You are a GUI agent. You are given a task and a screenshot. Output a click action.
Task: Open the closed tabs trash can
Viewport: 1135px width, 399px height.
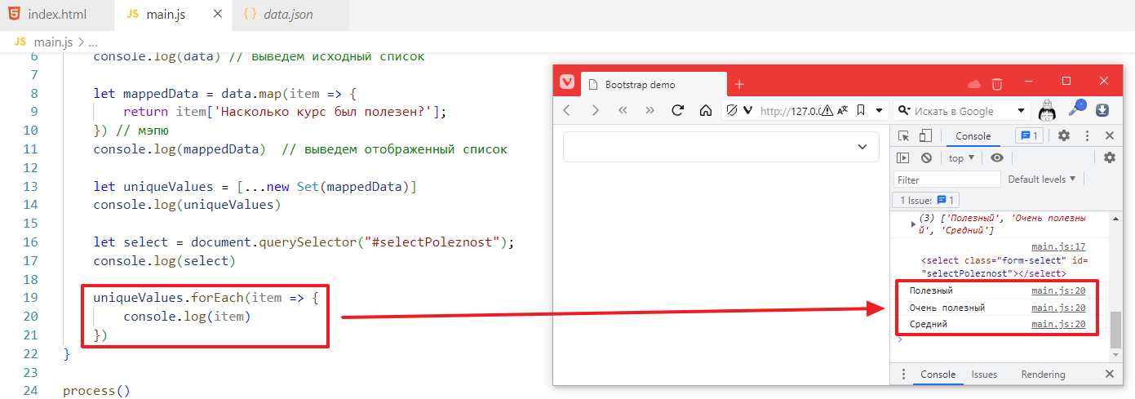(997, 84)
